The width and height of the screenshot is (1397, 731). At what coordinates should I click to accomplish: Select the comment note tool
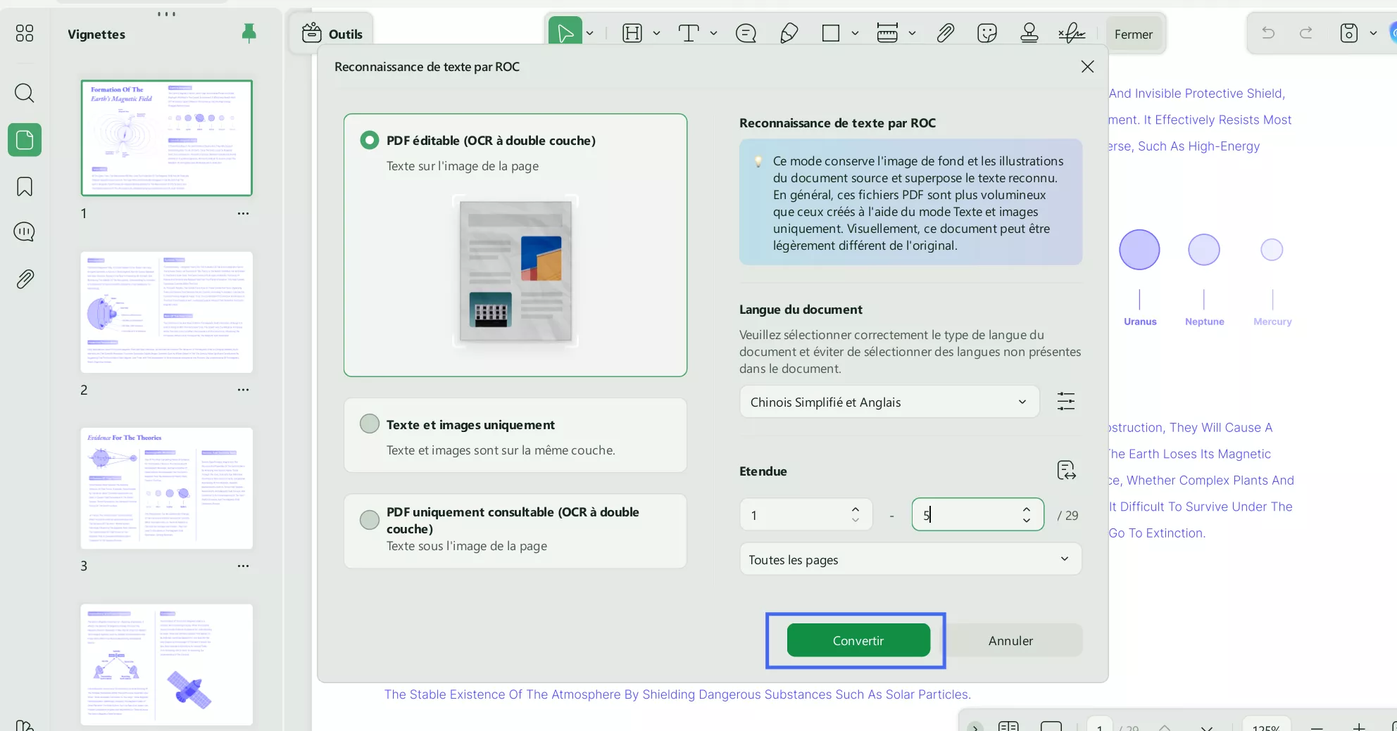click(746, 33)
